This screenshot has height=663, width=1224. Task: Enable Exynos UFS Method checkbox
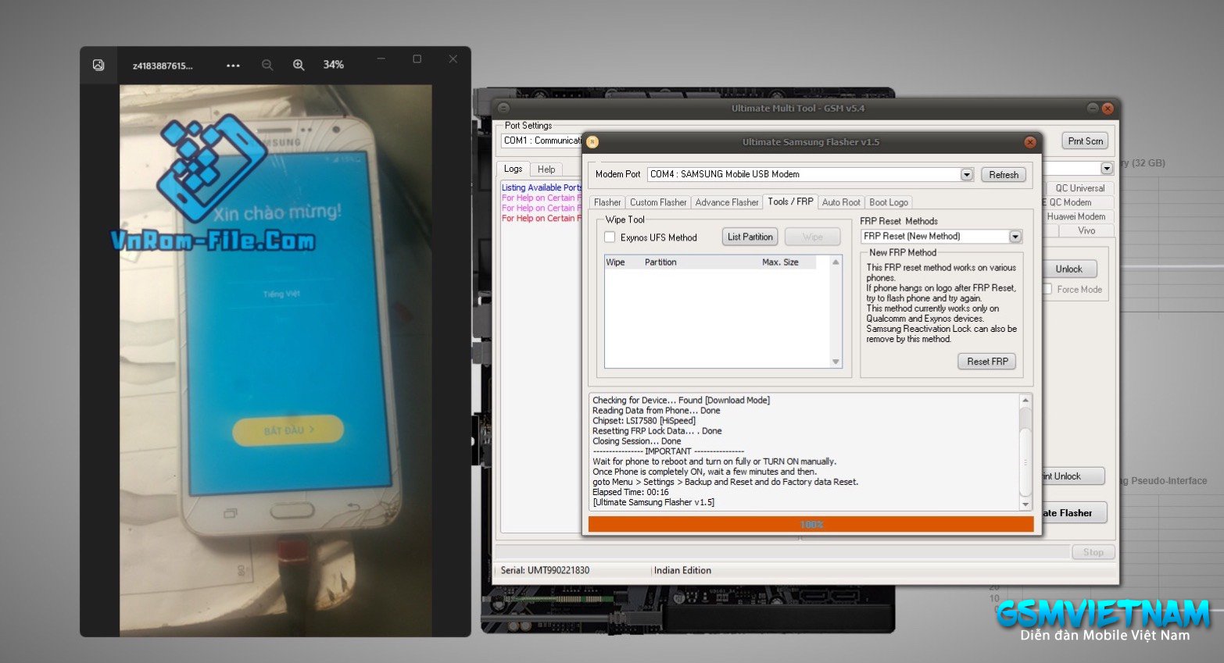point(610,237)
